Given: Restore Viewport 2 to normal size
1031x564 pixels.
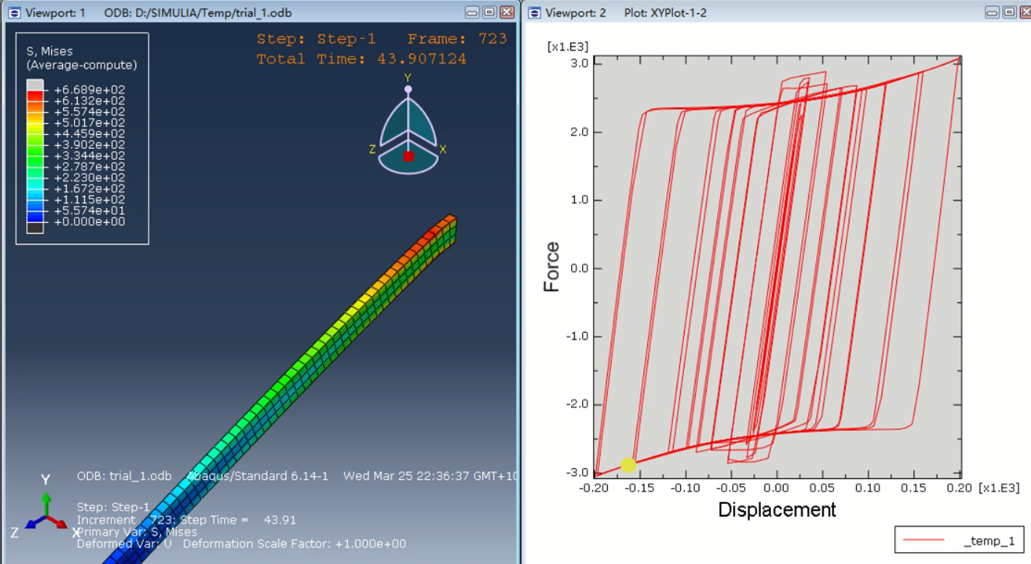Looking at the screenshot, I should click(x=1008, y=12).
